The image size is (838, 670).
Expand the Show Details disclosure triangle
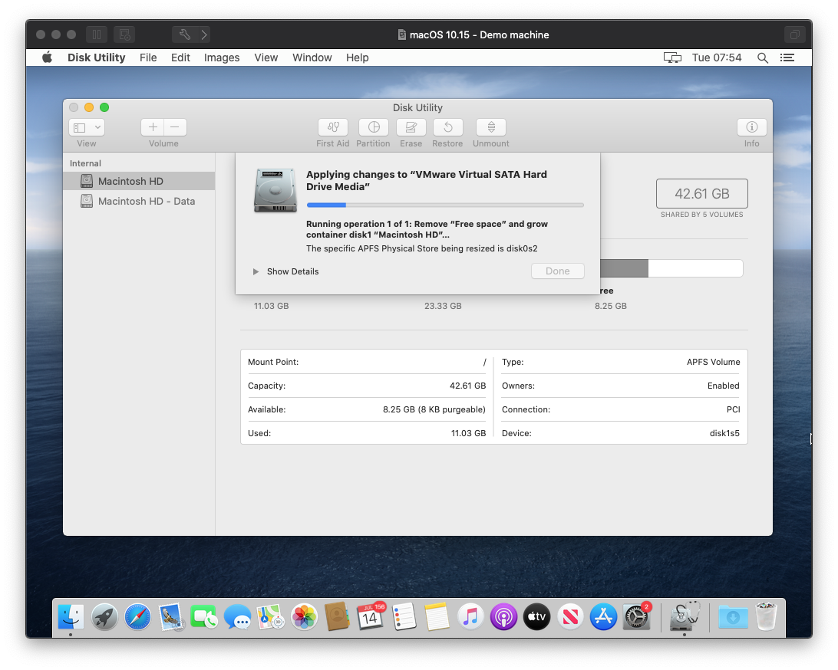click(256, 271)
